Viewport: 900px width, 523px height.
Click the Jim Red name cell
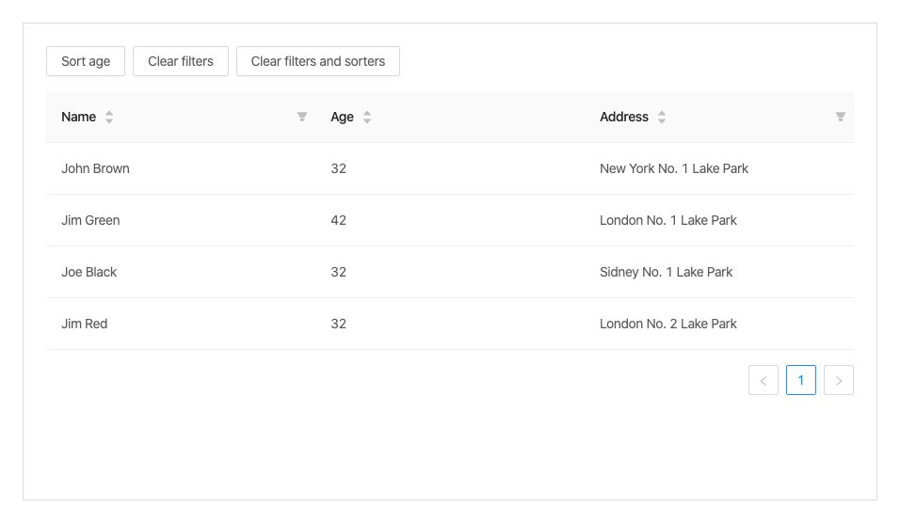coord(85,325)
